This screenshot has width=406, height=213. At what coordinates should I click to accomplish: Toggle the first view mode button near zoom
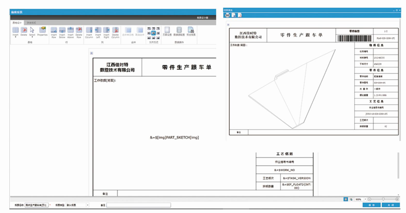pyautogui.click(x=346, y=199)
